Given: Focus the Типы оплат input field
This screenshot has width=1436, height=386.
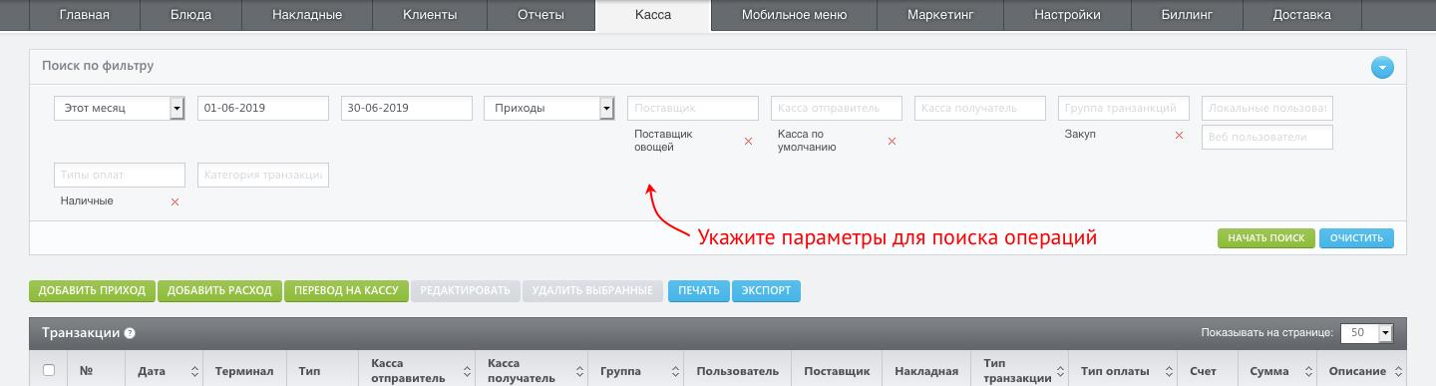Looking at the screenshot, I should pyautogui.click(x=120, y=175).
